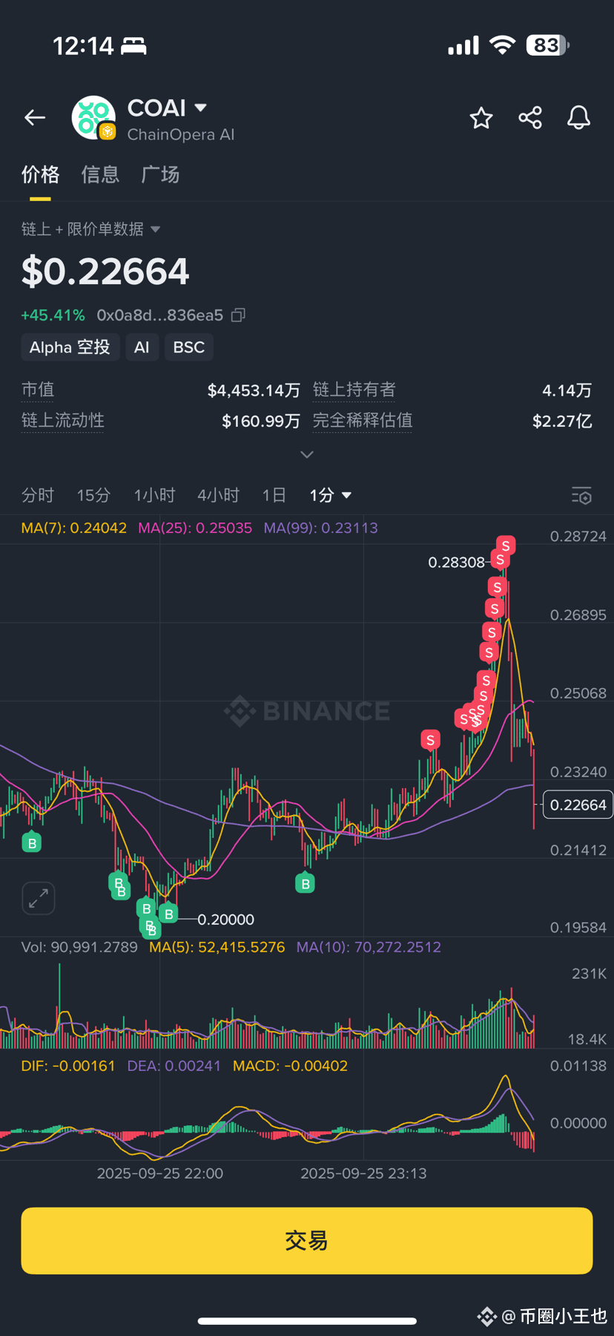The height and width of the screenshot is (1336, 614).
Task: Select the 4小时 chart interval
Action: coord(218,495)
